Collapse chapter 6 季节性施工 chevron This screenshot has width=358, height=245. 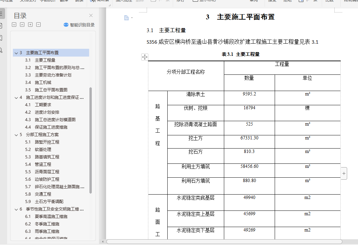click(x=16, y=209)
